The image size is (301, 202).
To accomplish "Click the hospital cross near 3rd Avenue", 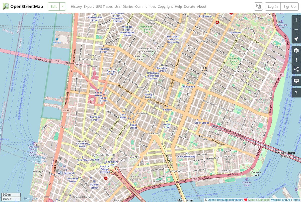I will pos(217,22).
